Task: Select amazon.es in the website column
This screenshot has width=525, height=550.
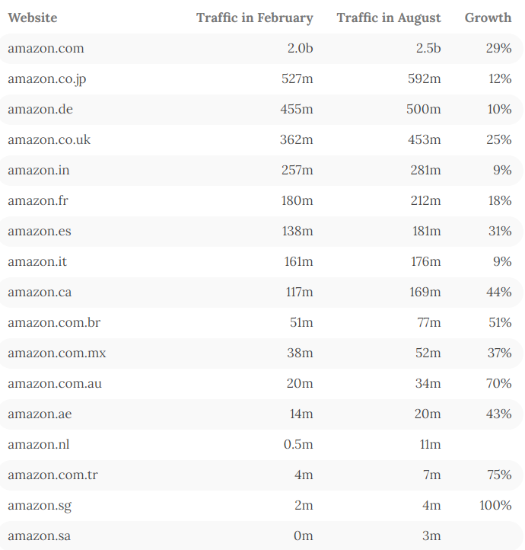Action: click(40, 231)
